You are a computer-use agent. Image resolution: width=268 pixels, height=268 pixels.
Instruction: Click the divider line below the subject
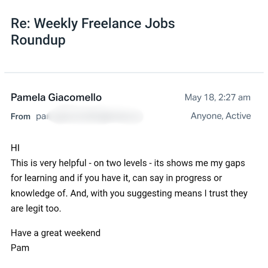coord(134,73)
